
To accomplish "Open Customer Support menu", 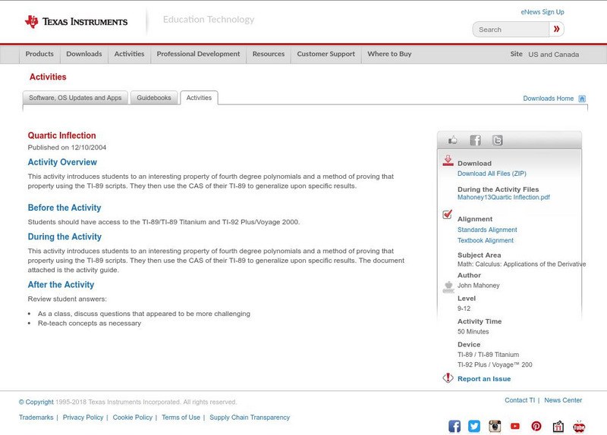I will click(326, 54).
